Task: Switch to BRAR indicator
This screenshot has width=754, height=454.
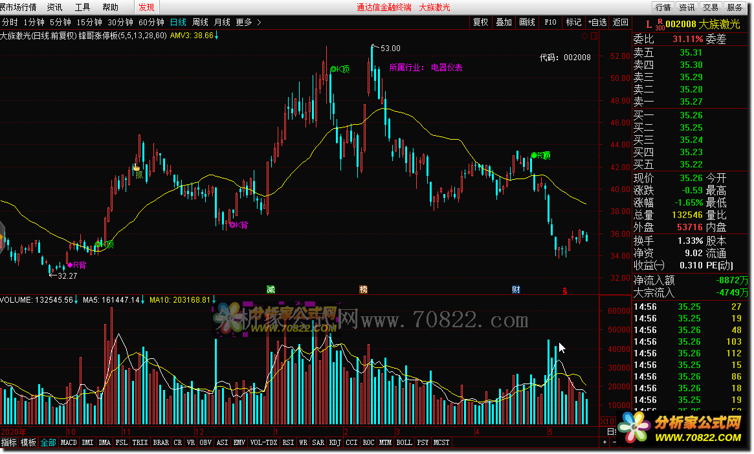Action: [161, 442]
